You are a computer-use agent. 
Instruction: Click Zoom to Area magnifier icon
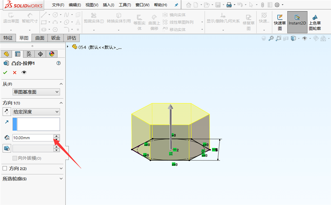[x=278, y=38]
